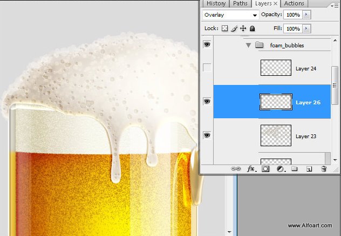The height and width of the screenshot is (236, 341).
Task: Click the foam_bubbles folder icon
Action: [x=259, y=45]
